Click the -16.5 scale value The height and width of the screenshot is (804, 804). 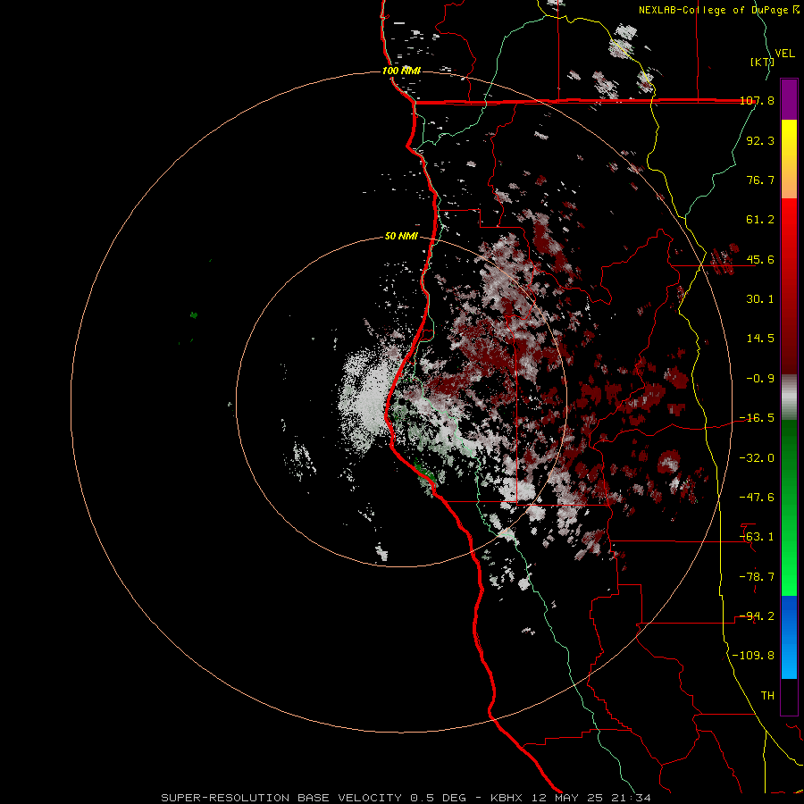757,418
